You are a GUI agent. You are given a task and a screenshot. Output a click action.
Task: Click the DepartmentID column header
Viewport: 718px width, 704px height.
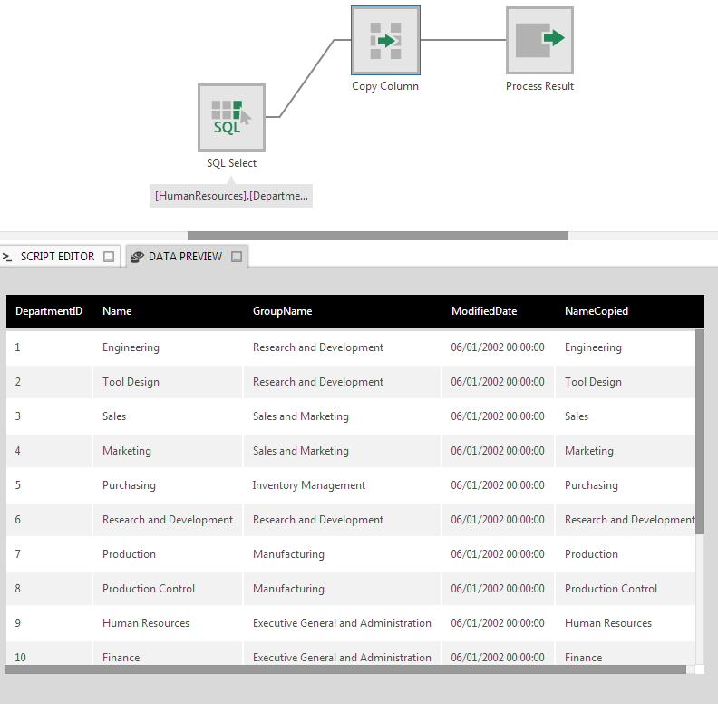[49, 311]
